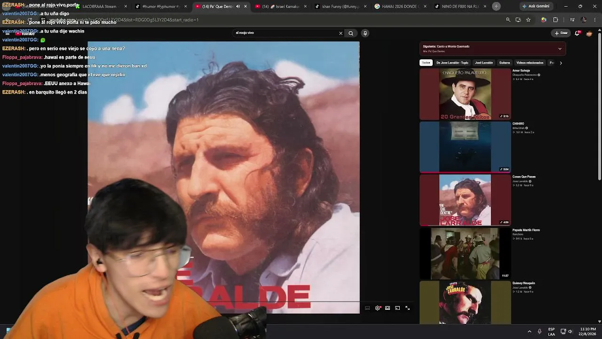The height and width of the screenshot is (339, 602).
Task: Switch to the 'Israel Kamaka' YouTube tab
Action: 281,7
